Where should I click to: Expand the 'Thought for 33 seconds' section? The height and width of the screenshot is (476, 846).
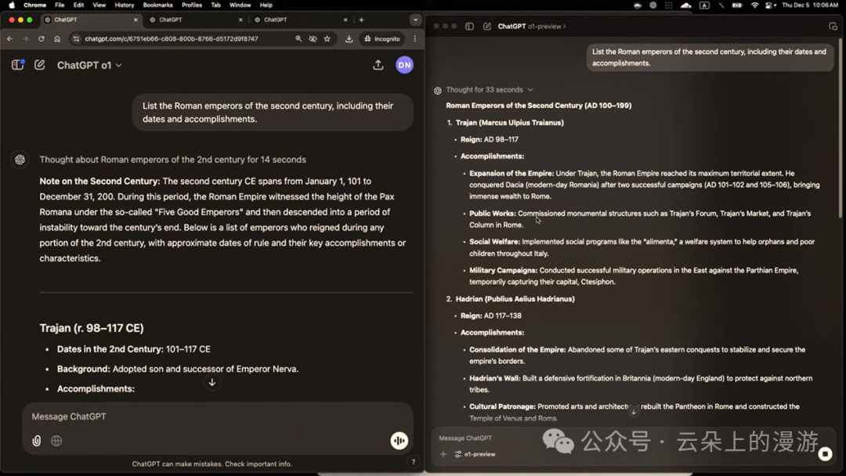(x=489, y=90)
